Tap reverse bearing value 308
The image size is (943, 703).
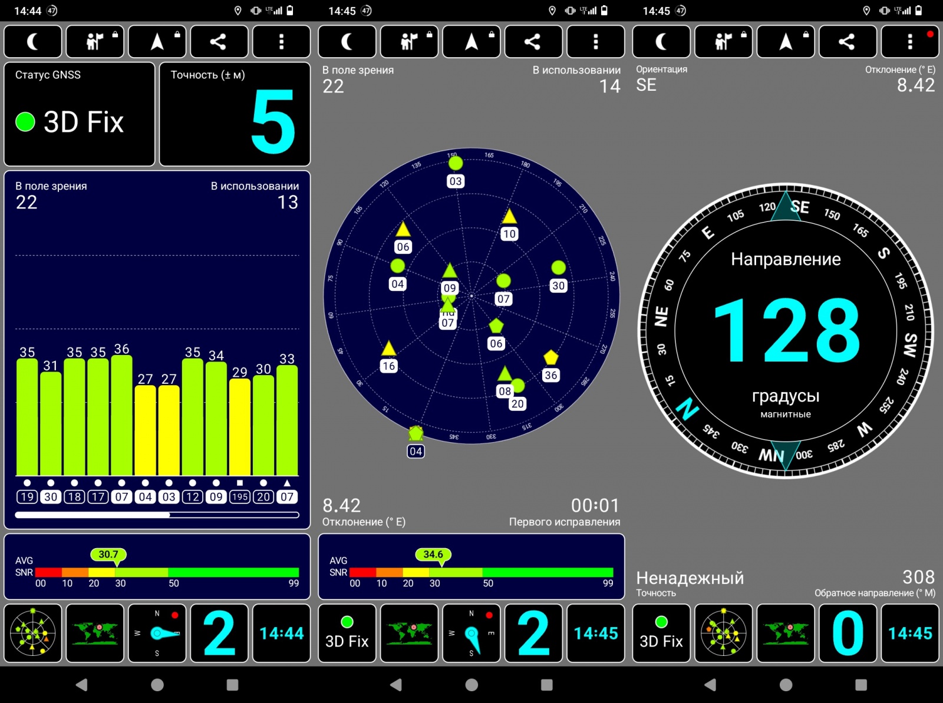click(x=918, y=576)
